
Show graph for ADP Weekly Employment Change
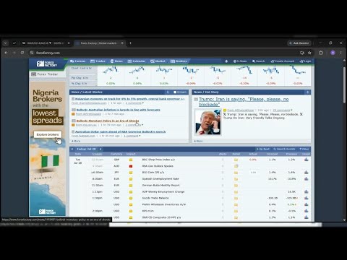307,191
